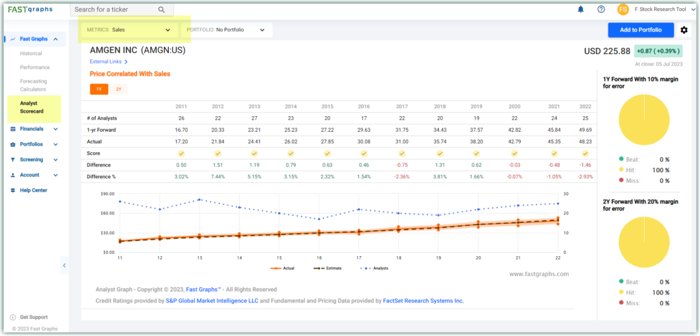Click the Get Support info icon
Screen dimensions: 700x336
point(12,318)
